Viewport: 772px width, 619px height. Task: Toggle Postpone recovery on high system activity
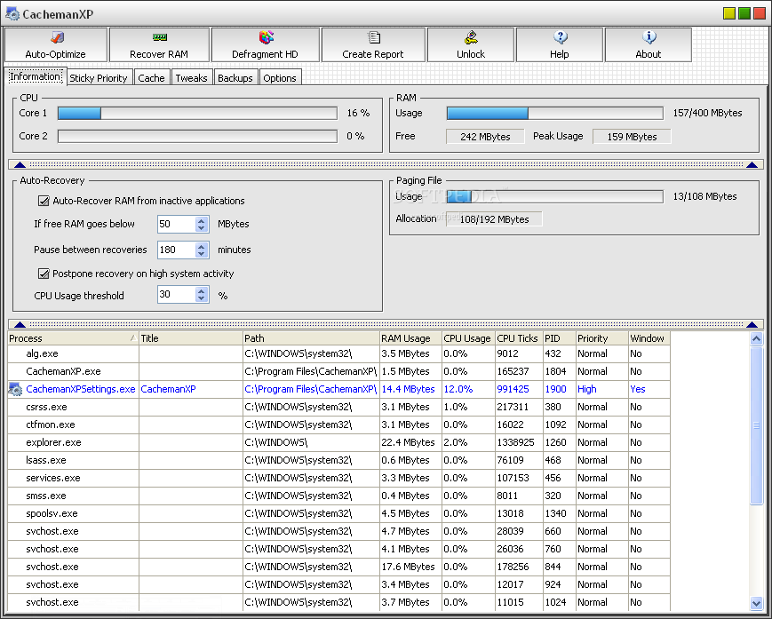[x=44, y=274]
